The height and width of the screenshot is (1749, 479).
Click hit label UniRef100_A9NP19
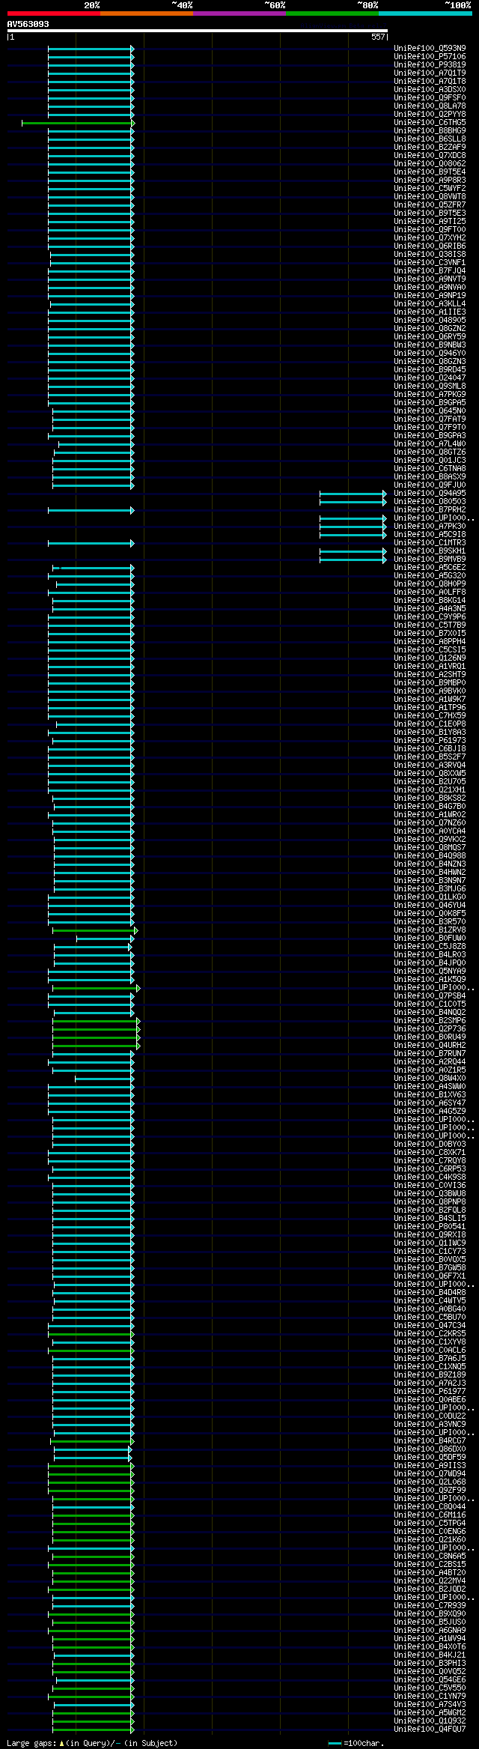[x=430, y=296]
